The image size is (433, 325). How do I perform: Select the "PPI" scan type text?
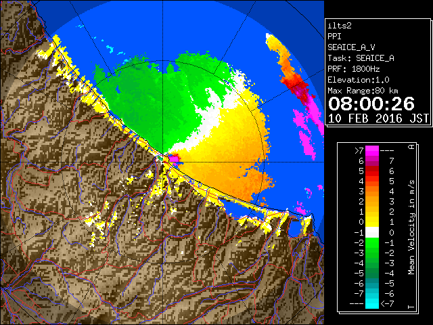pos(334,37)
